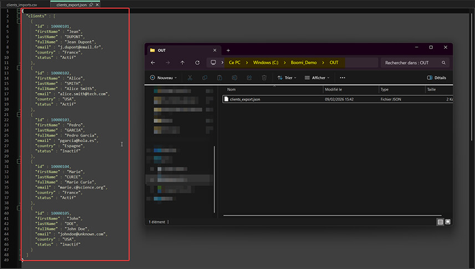Open the three-dots more options menu
Image resolution: width=475 pixels, height=269 pixels.
(343, 78)
